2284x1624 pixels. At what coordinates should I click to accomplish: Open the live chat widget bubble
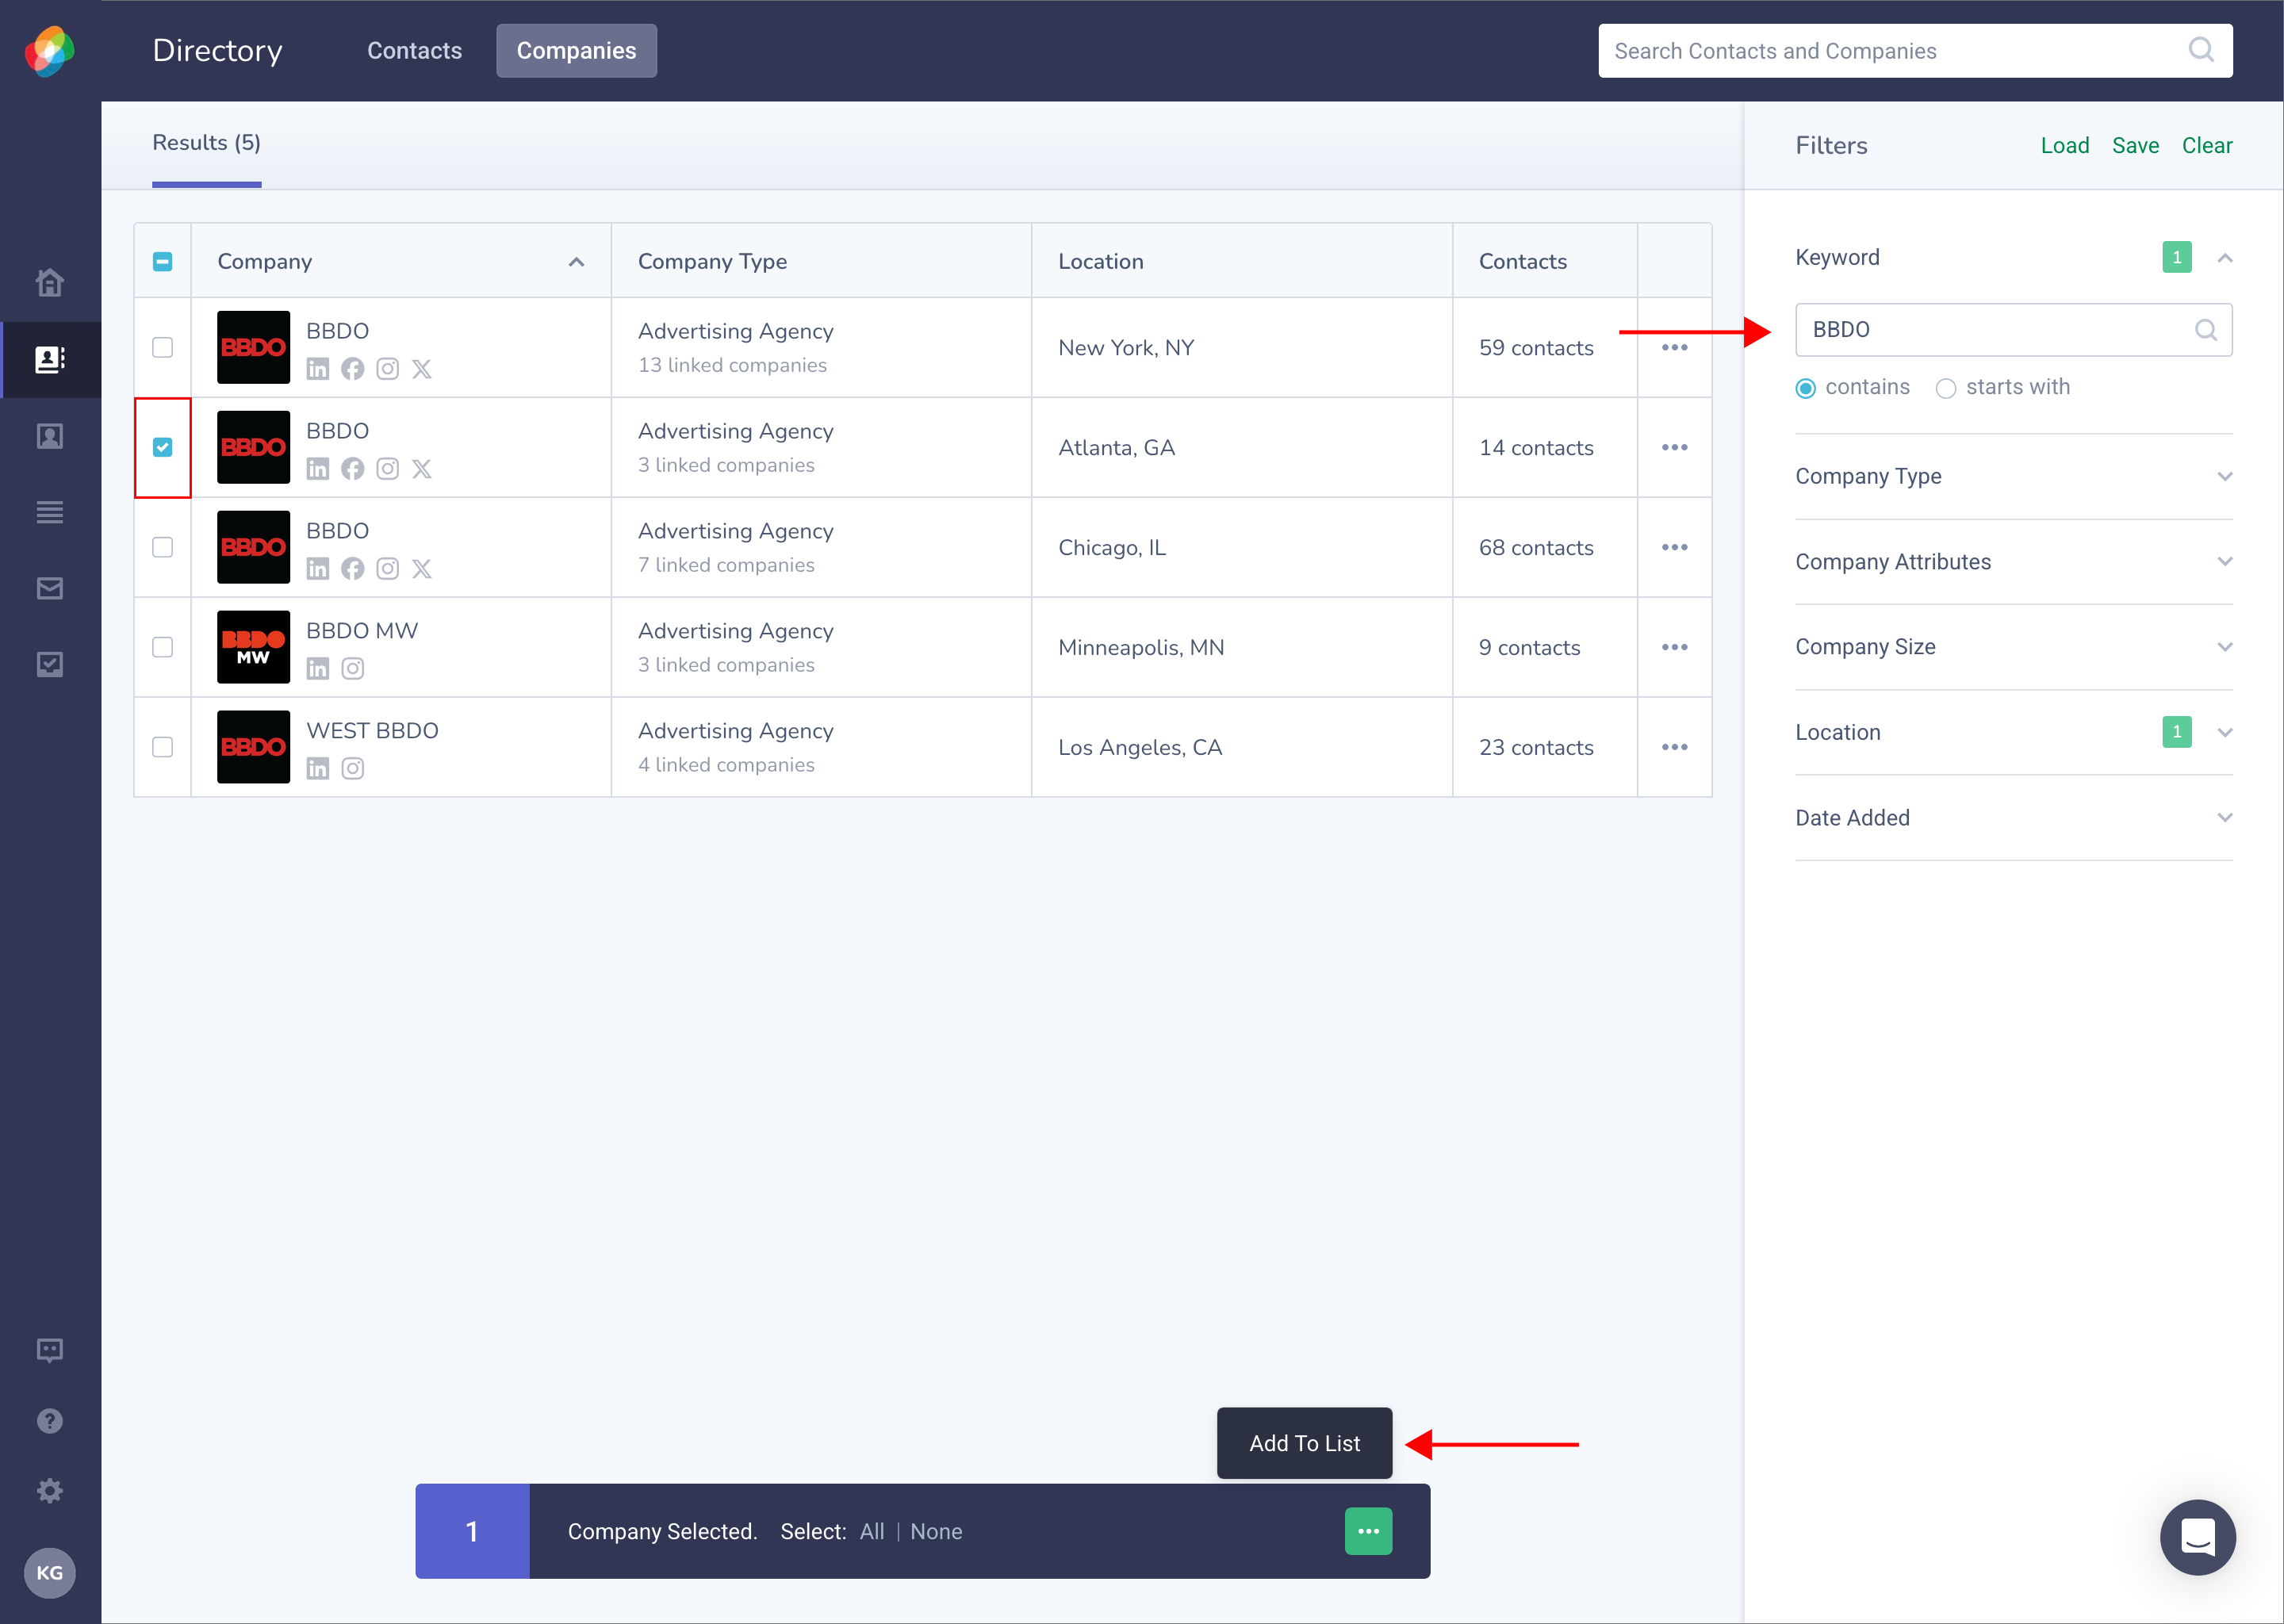click(x=2197, y=1537)
